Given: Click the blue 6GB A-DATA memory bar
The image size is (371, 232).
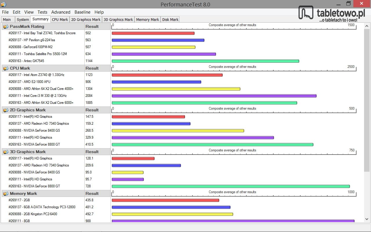Looking at the screenshot, I should pos(171,207).
